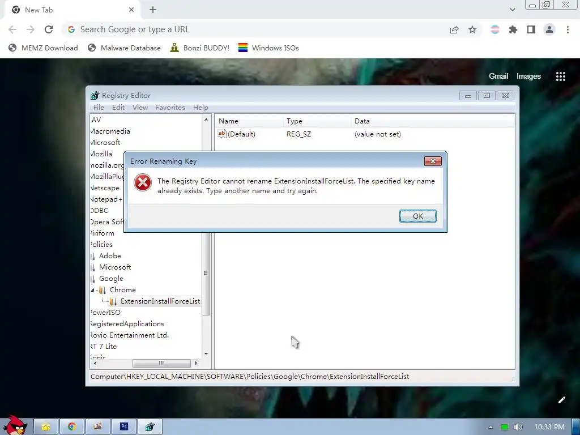Open the Google apps grid
The width and height of the screenshot is (580, 435).
[561, 76]
